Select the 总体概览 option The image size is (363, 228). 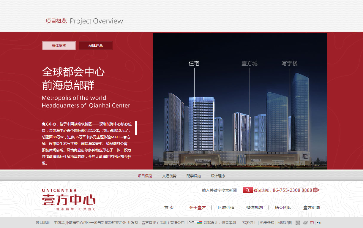point(59,45)
